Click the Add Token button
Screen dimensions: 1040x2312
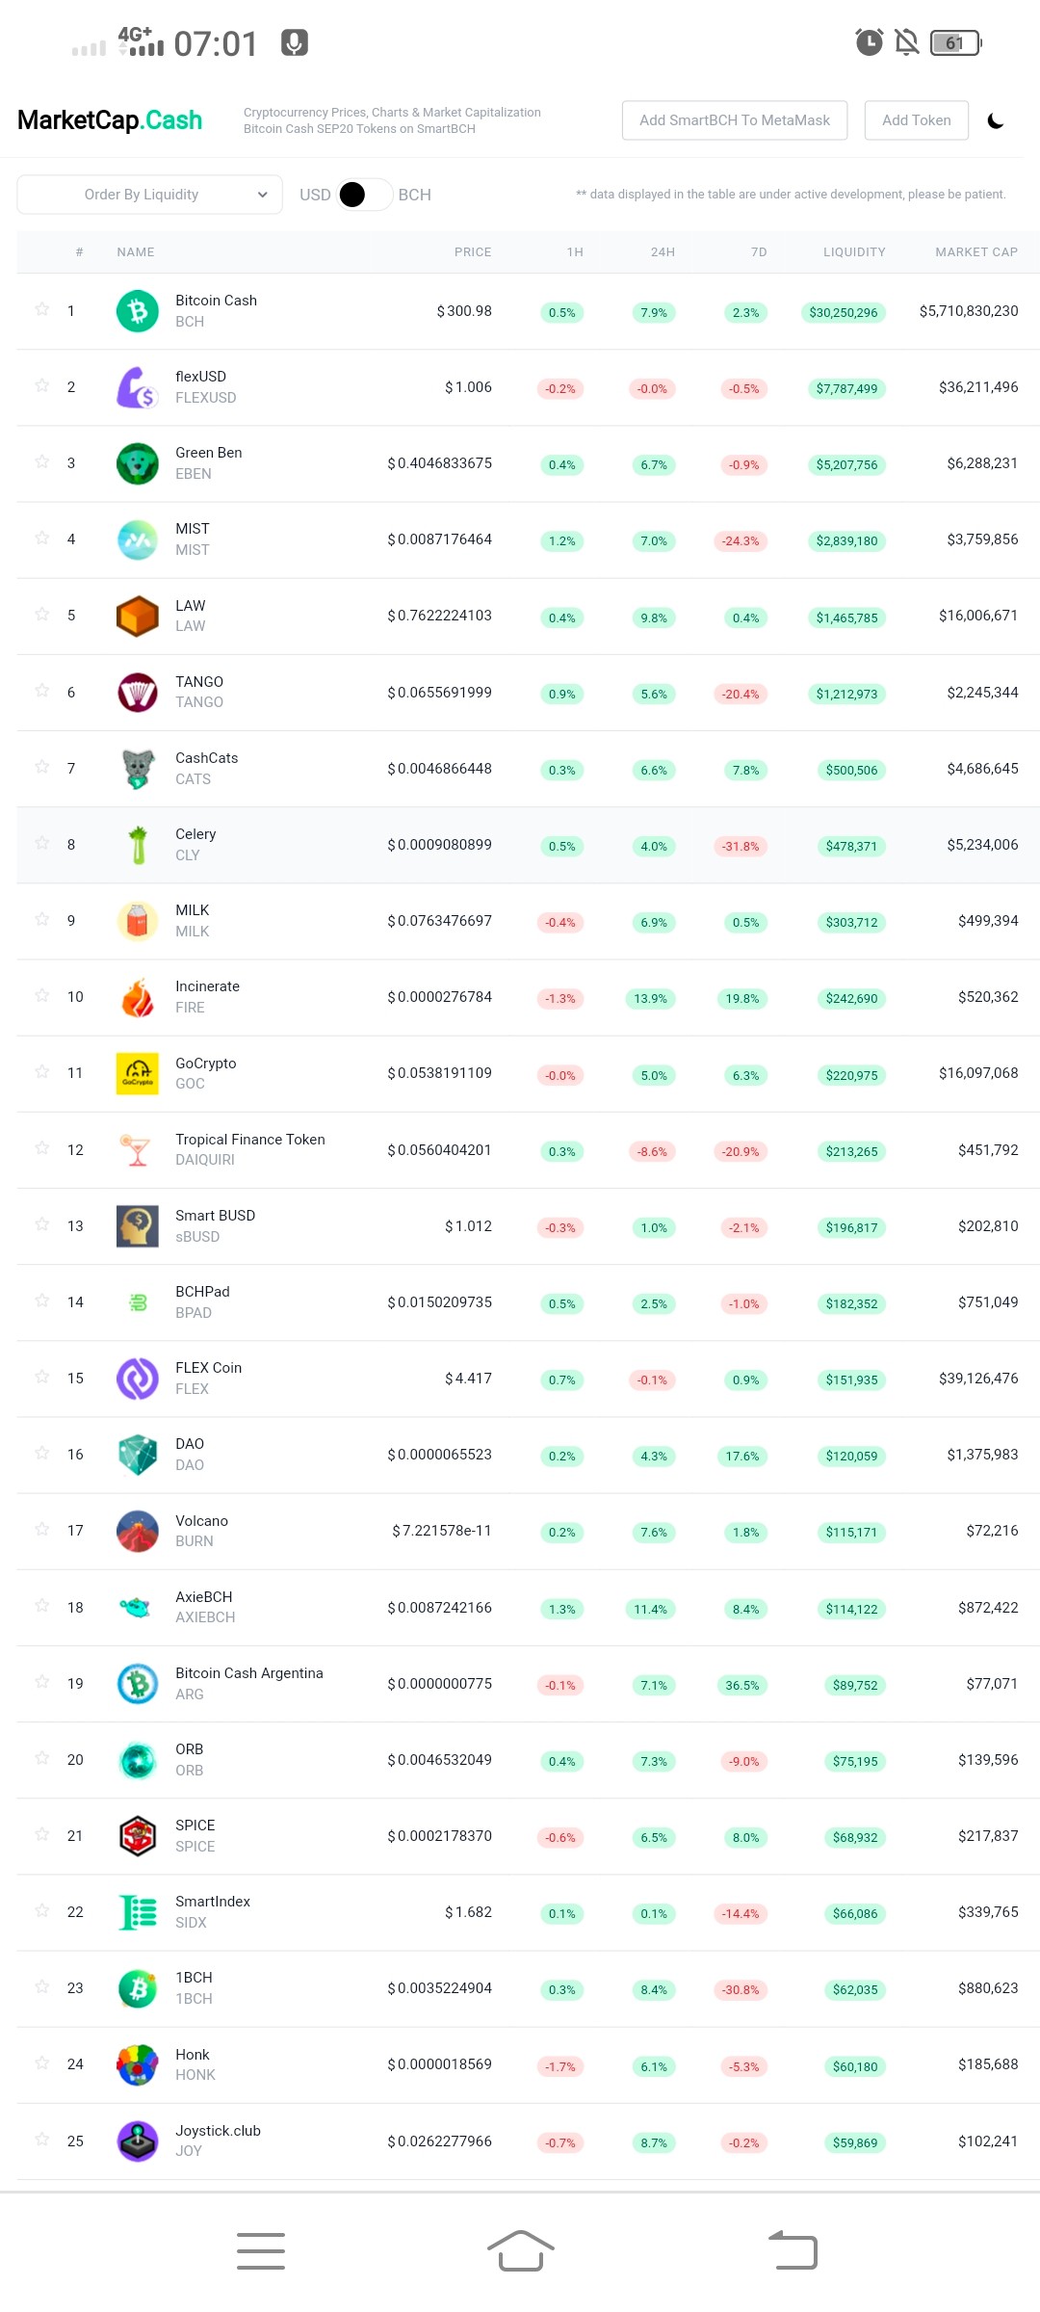click(x=917, y=120)
